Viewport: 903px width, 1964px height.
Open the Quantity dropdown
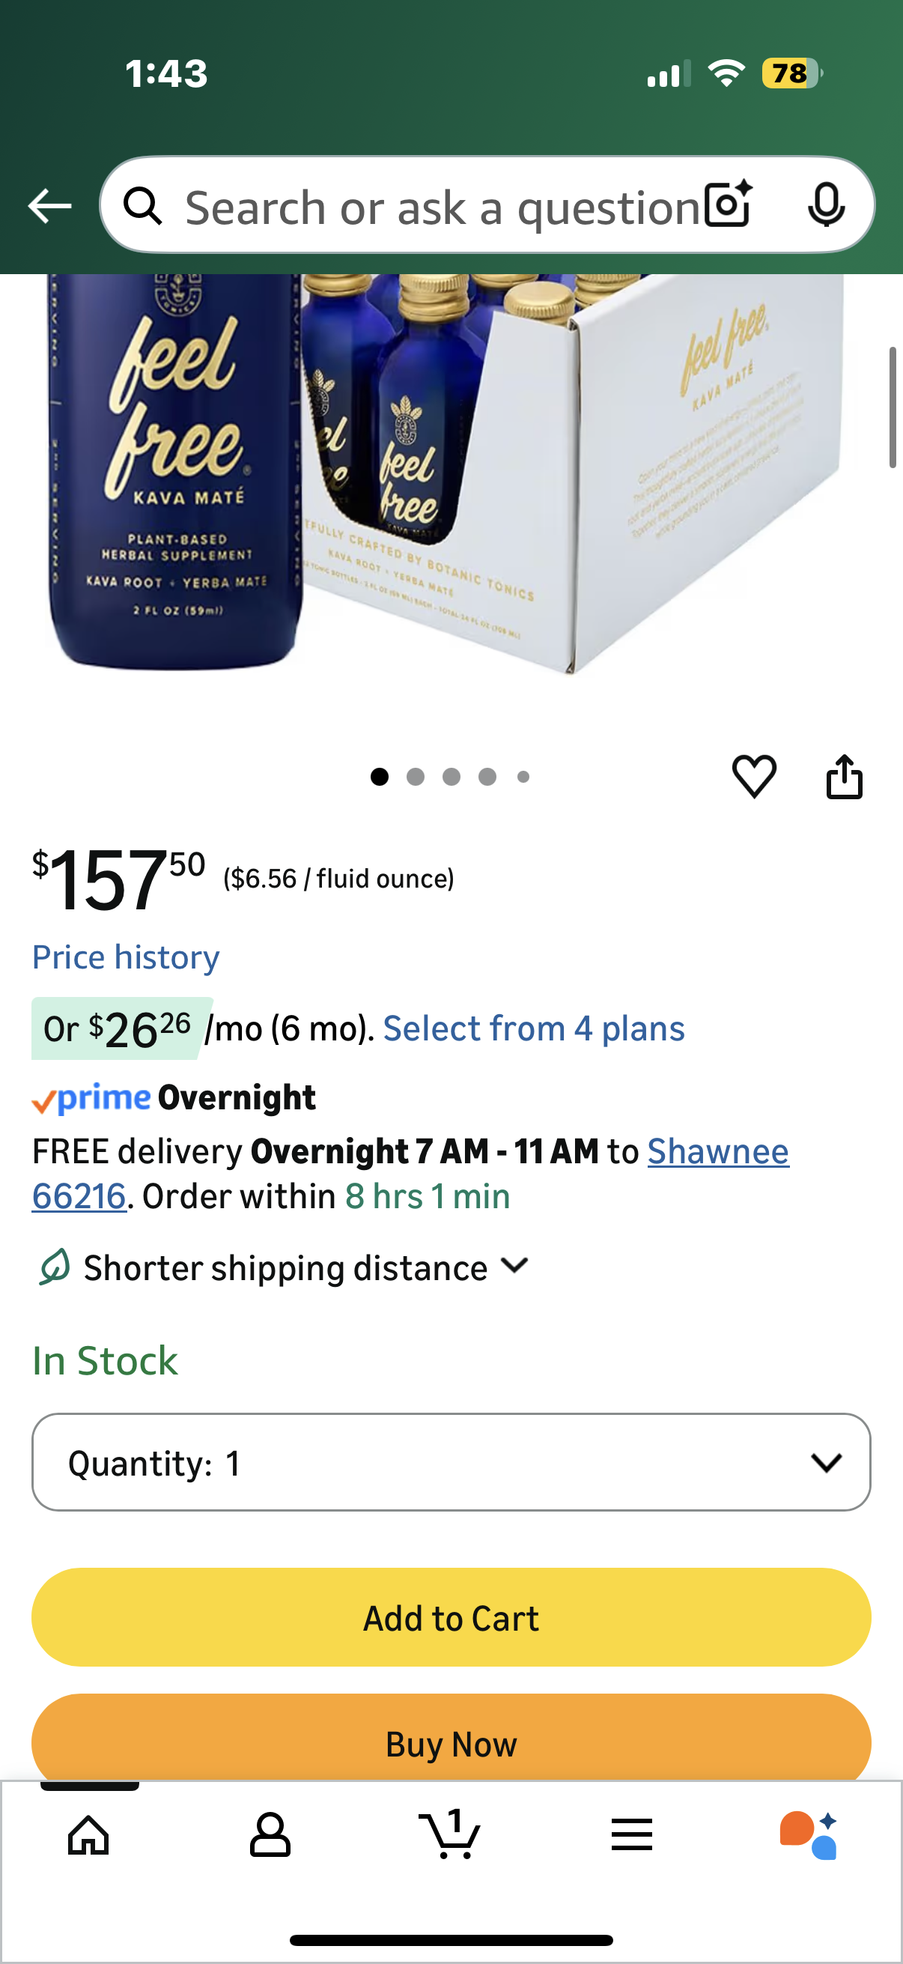pos(451,1461)
